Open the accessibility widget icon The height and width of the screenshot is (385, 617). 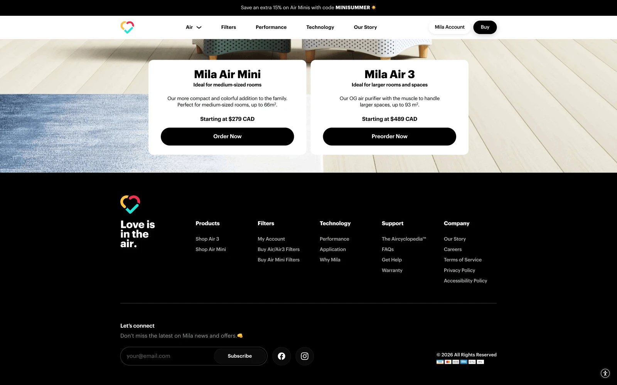(x=605, y=373)
